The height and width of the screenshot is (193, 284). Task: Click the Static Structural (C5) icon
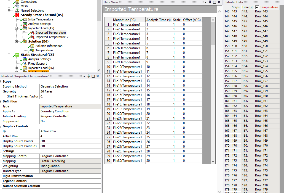point(17,55)
